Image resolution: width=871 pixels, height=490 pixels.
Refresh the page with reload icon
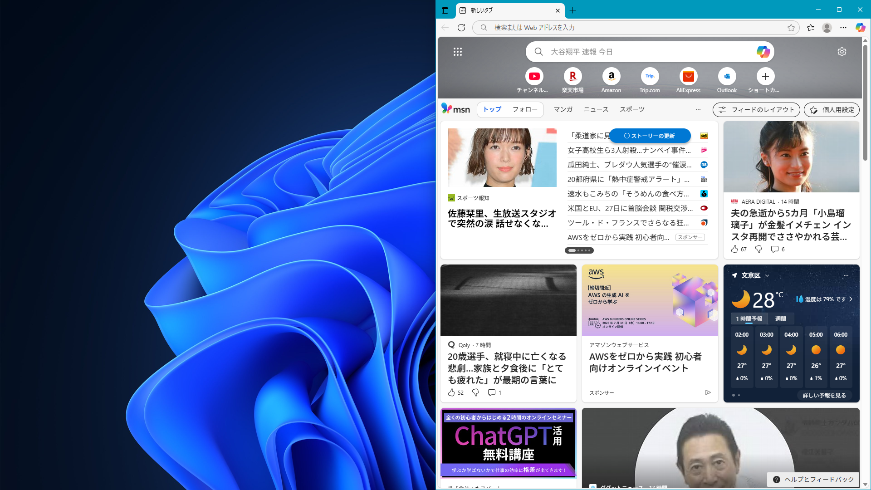pos(461,28)
